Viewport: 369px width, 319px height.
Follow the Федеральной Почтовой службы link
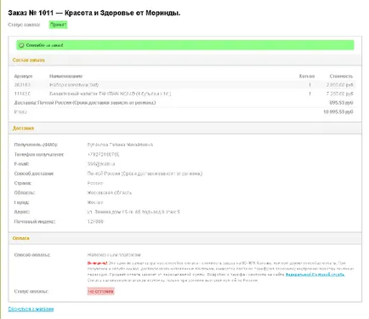pyautogui.click(x=315, y=275)
